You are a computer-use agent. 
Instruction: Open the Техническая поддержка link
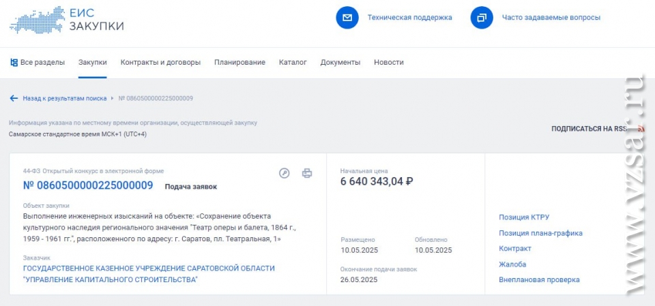[x=409, y=18]
